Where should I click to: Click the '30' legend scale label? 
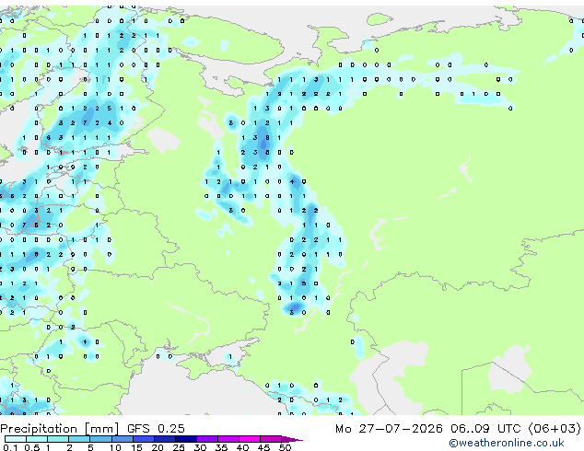click(x=201, y=447)
